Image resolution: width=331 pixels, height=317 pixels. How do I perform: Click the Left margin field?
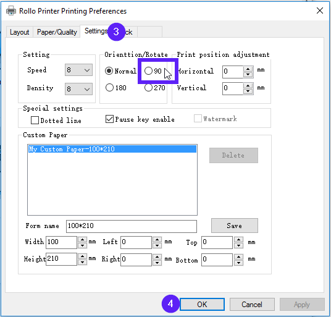point(136,242)
